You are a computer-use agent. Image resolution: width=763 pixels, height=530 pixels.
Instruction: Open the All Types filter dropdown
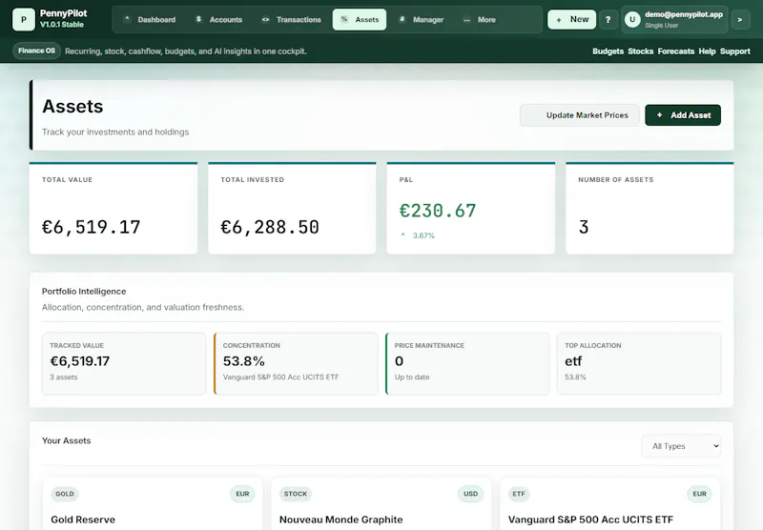point(681,446)
